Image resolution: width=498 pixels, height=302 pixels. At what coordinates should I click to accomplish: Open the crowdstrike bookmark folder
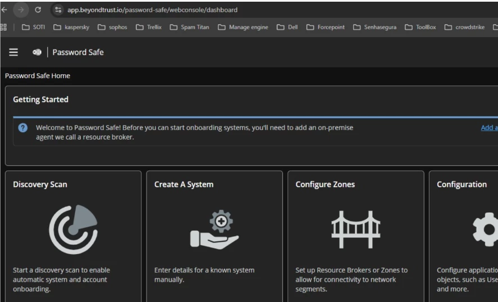point(464,27)
